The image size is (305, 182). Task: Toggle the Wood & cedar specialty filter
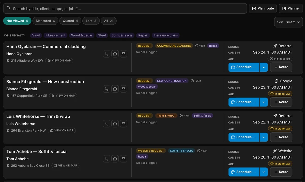click(82, 35)
